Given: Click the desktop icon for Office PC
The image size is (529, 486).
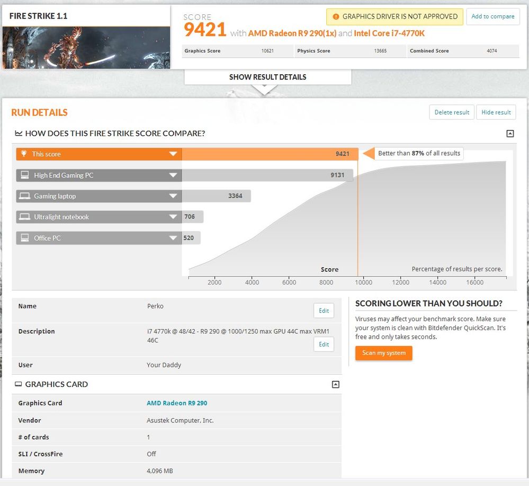Looking at the screenshot, I should tap(25, 238).
